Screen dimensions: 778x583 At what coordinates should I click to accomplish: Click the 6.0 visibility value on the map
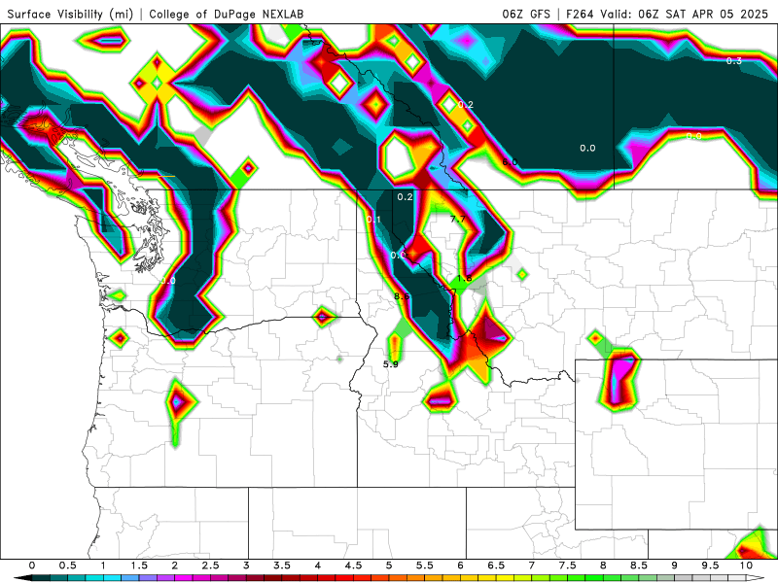[x=510, y=162]
